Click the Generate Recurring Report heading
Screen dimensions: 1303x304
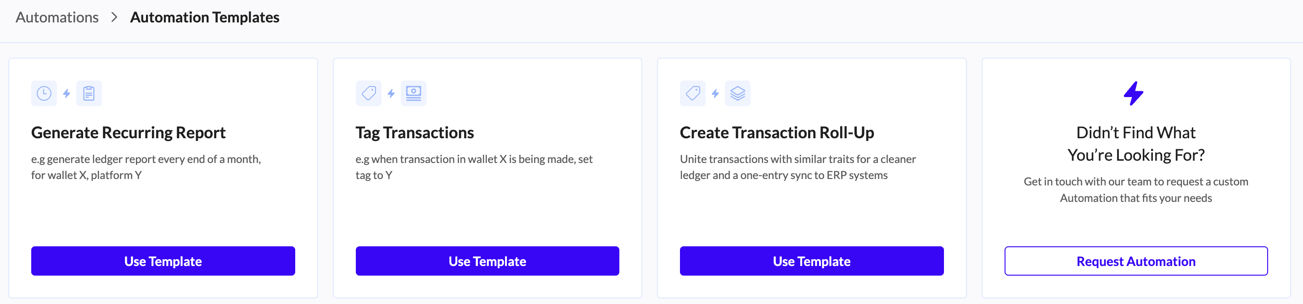tap(129, 133)
